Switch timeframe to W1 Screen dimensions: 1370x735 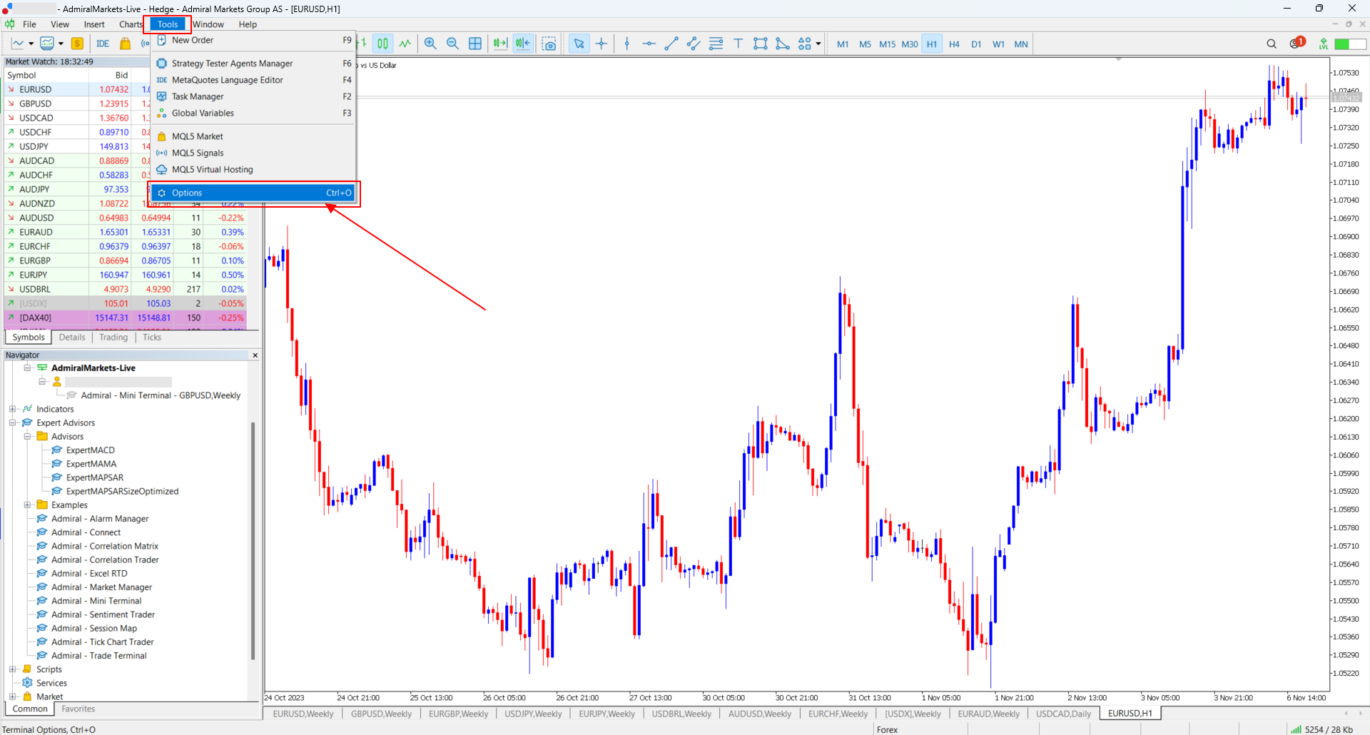point(998,44)
